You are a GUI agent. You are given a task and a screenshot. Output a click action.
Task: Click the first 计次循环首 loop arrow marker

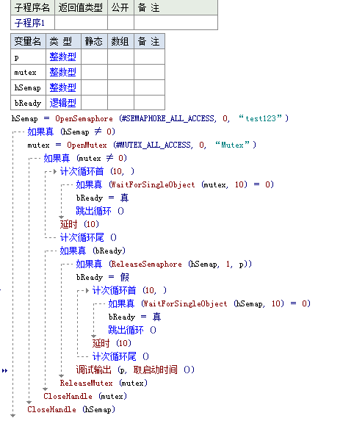click(55, 171)
